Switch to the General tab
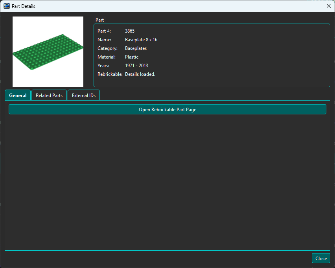 tap(18, 95)
